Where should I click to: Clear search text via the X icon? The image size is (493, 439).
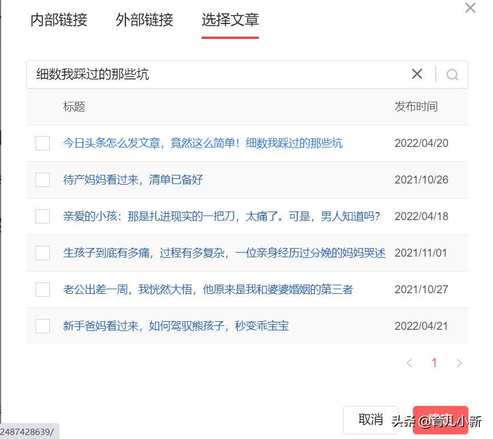[x=417, y=74]
